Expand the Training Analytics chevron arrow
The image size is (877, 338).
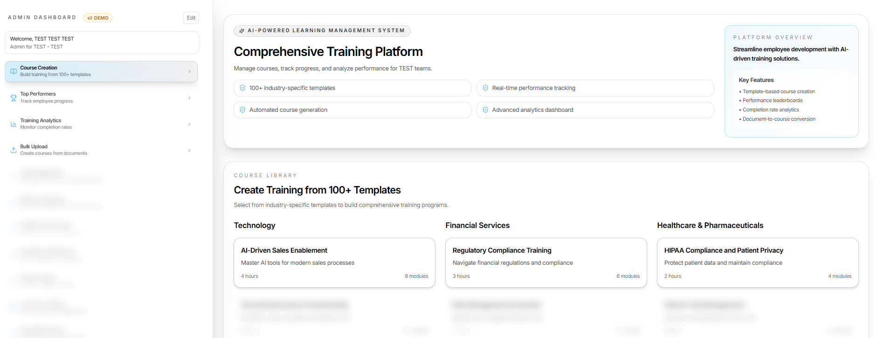(189, 124)
